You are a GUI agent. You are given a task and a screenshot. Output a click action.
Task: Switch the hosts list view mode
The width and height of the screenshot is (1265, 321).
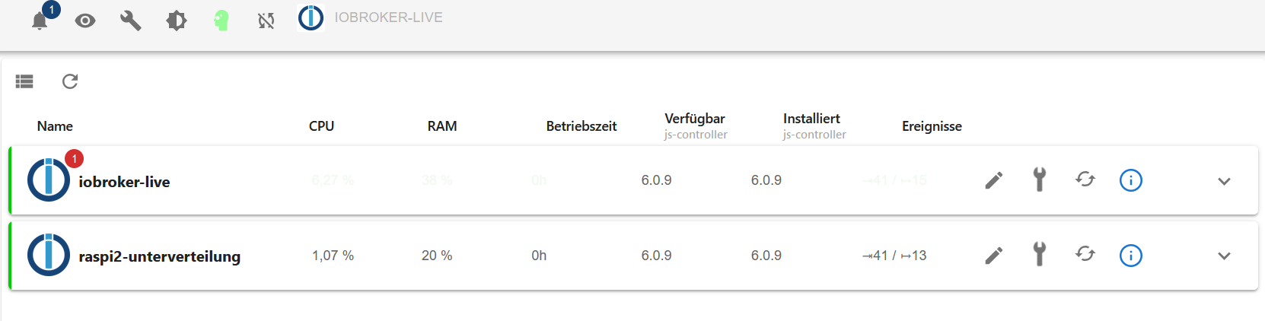point(24,81)
